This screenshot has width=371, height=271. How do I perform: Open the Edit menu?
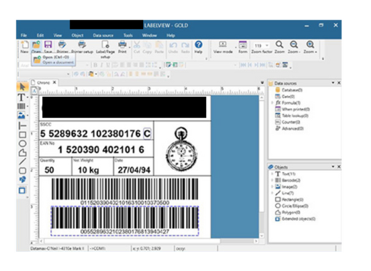[40, 35]
